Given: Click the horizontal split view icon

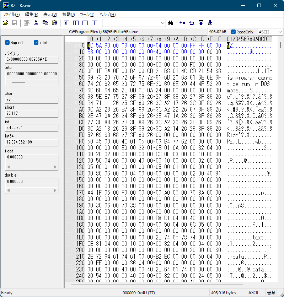Looking at the screenshot, I should [x=85, y=23].
